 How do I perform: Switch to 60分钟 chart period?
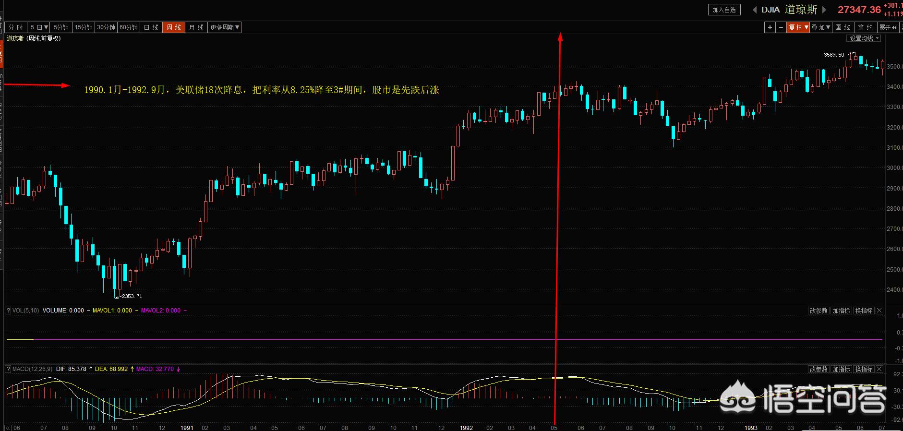point(129,28)
